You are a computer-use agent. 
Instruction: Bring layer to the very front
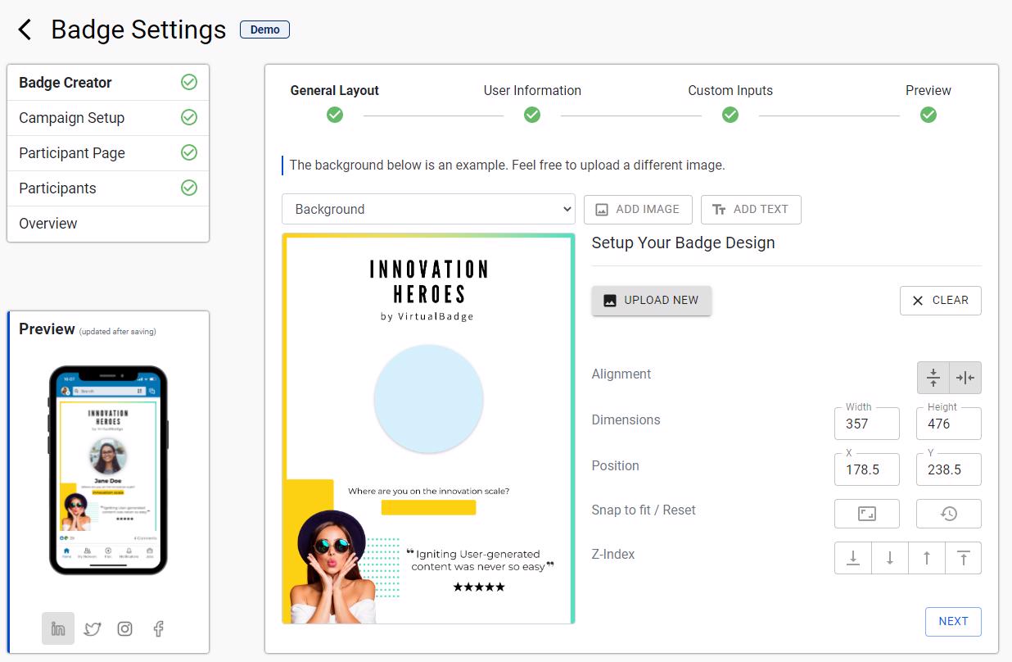pyautogui.click(x=963, y=558)
